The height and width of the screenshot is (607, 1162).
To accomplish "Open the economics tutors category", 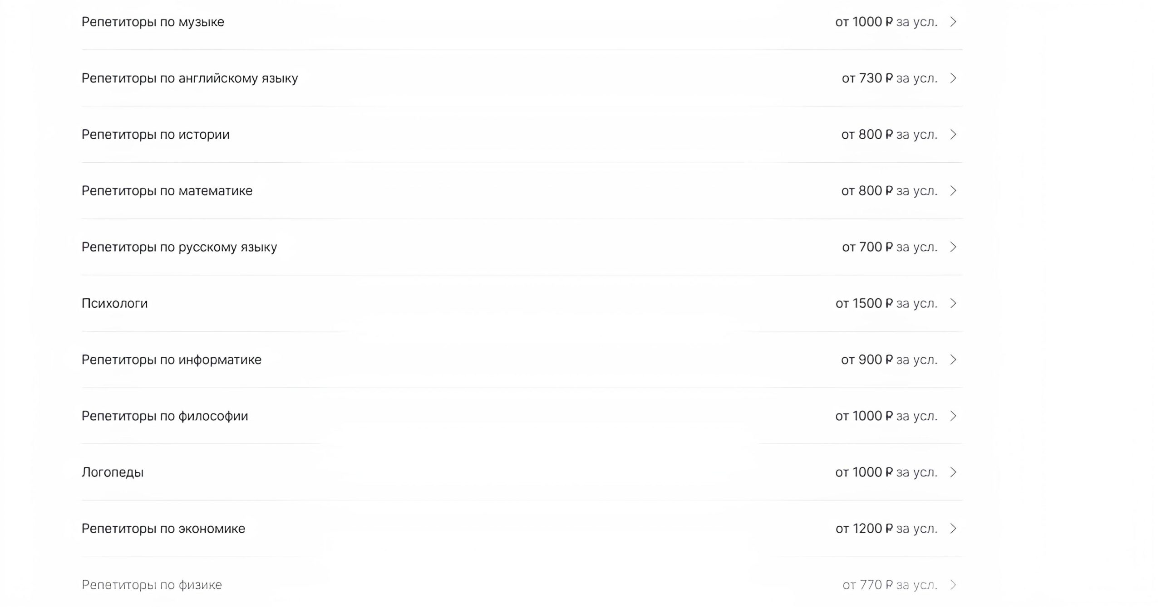I will click(x=163, y=529).
